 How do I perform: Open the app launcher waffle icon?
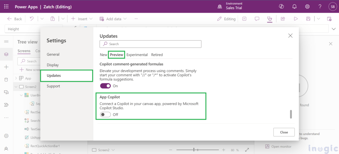coord(6,7)
